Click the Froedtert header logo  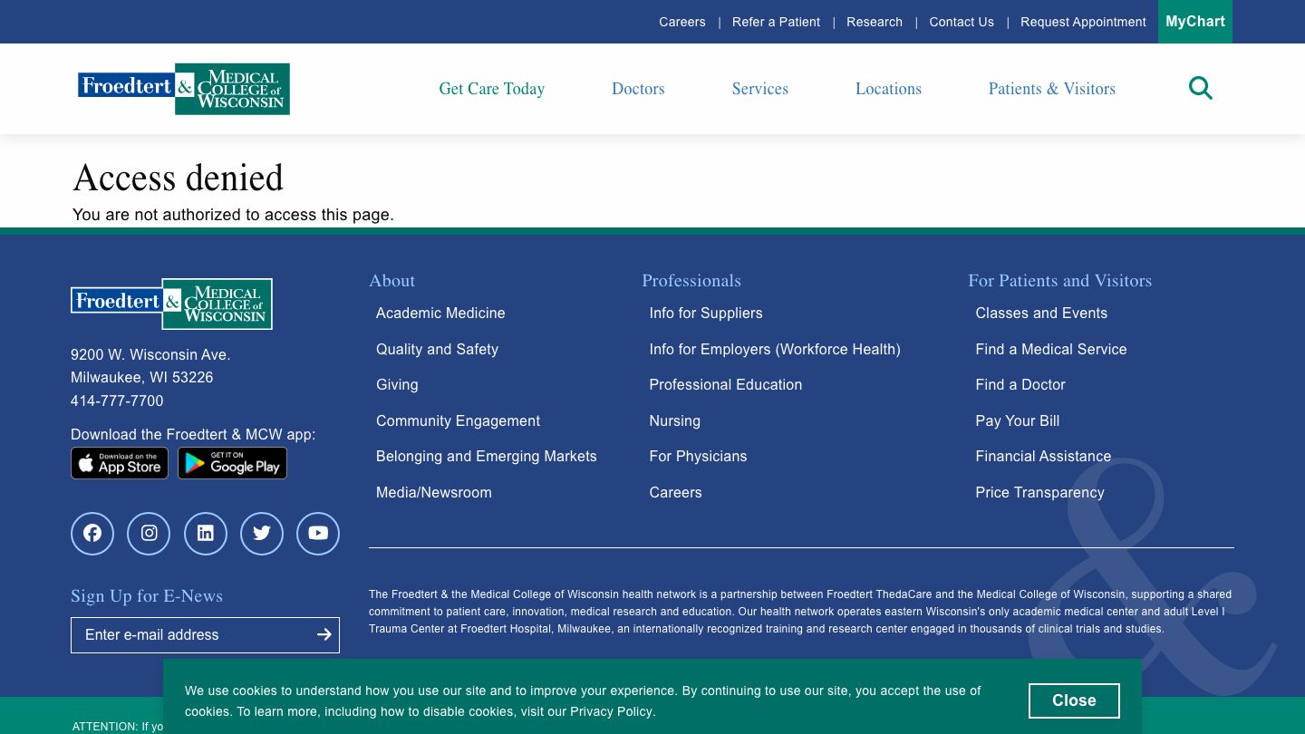coord(184,89)
